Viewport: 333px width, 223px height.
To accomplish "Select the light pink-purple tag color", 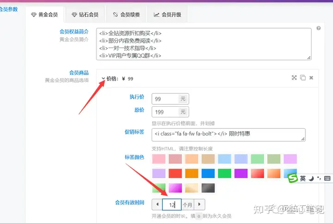I will tap(290, 159).
